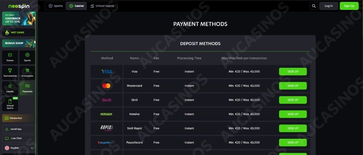The image size is (363, 155).
Task: Click Sign Up in the Neteller row
Action: click(x=293, y=114)
